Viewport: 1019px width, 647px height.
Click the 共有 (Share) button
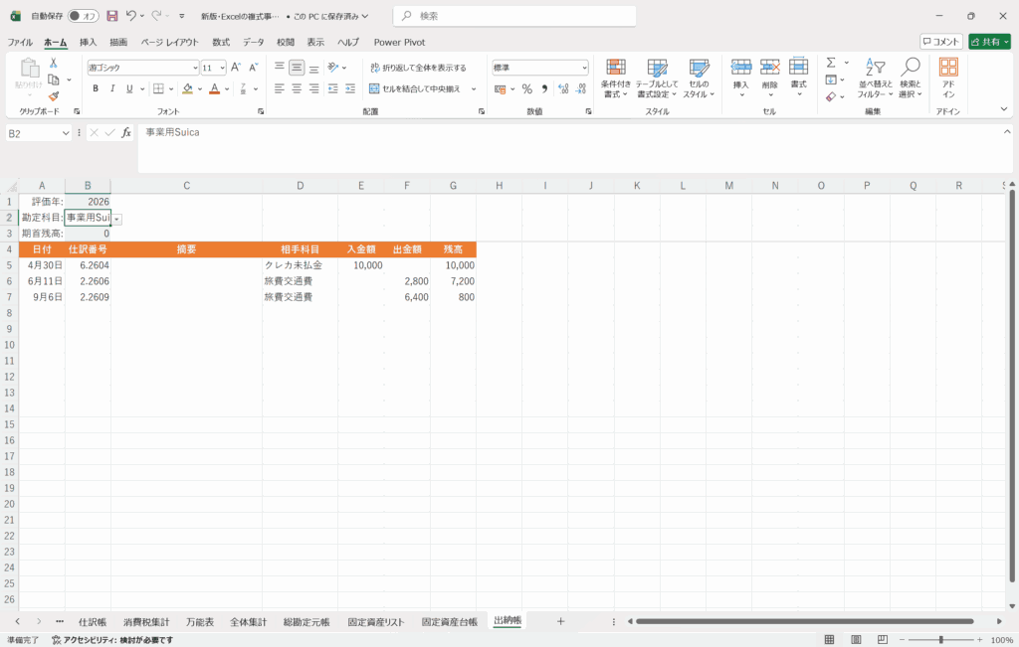coord(989,42)
